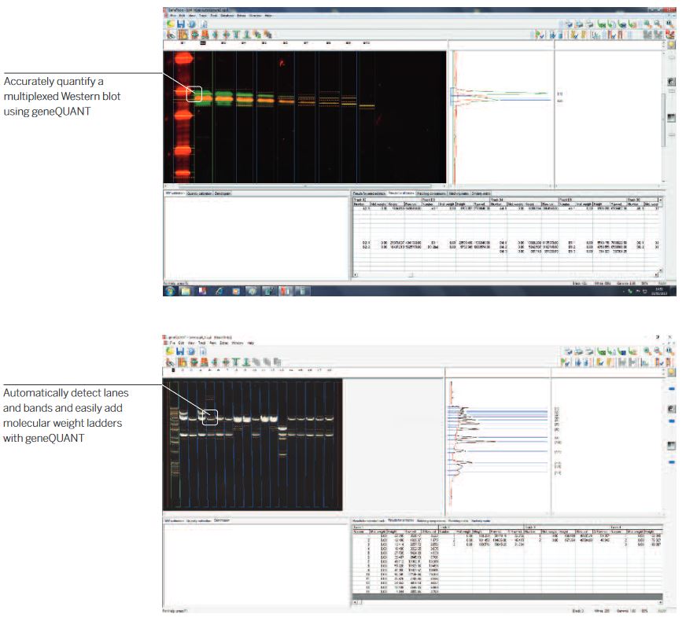This screenshot has width=686, height=621.
Task: Click the green band in the top blot image
Action: coord(223,94)
